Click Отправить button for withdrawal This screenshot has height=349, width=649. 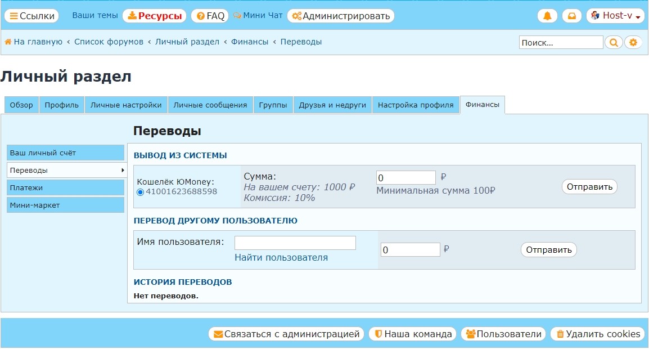(589, 187)
